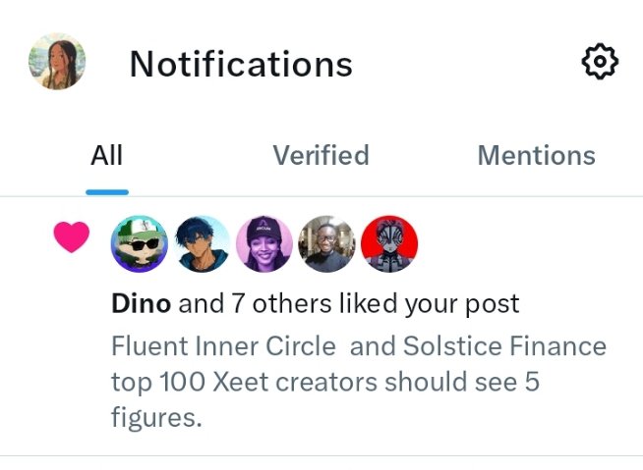
Task: Switch to the Verified tab
Action: pyautogui.click(x=321, y=155)
